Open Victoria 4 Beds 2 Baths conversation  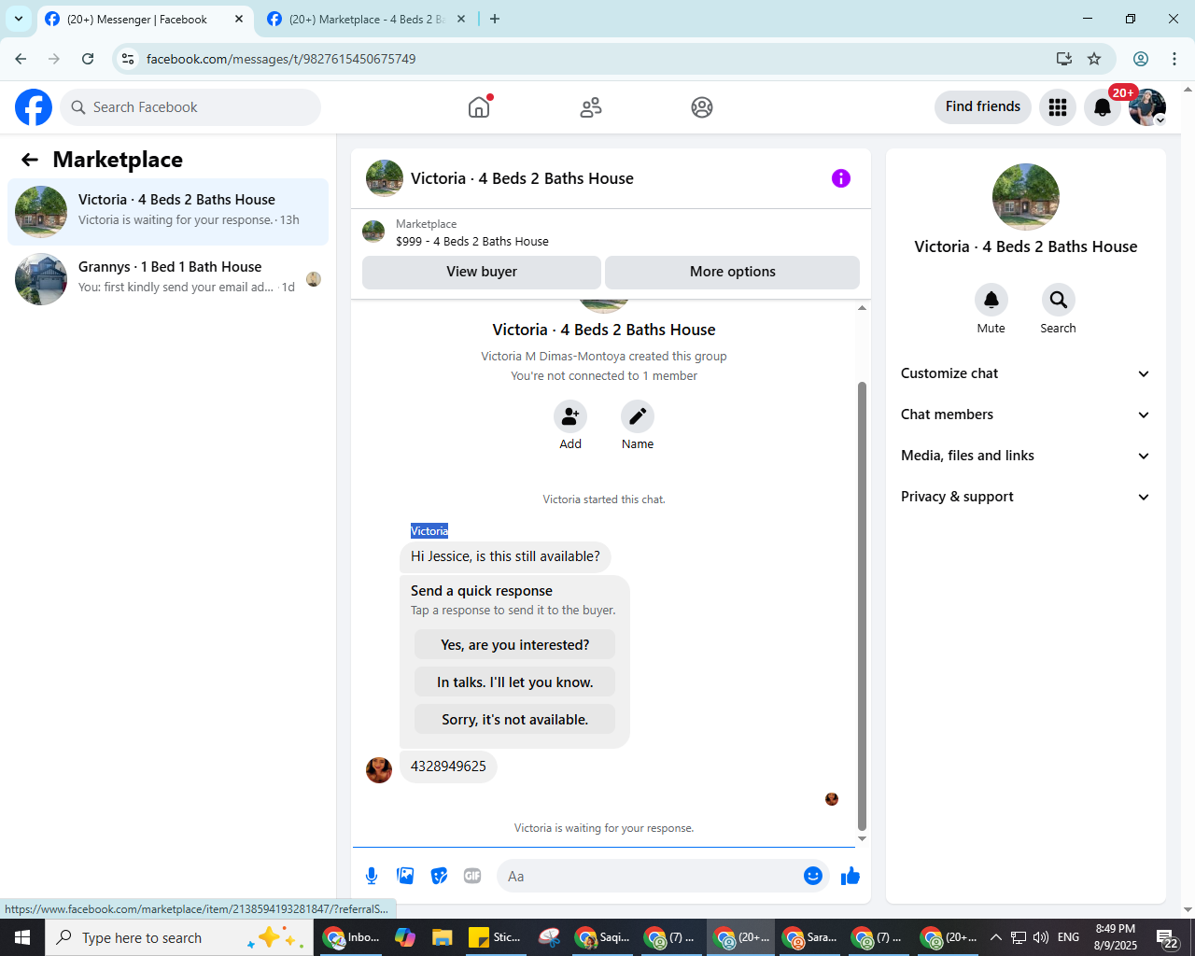[x=168, y=212]
